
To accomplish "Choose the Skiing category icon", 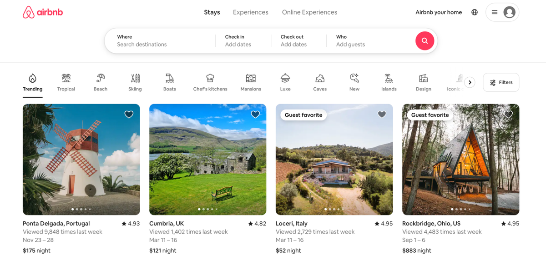I will coord(135,78).
